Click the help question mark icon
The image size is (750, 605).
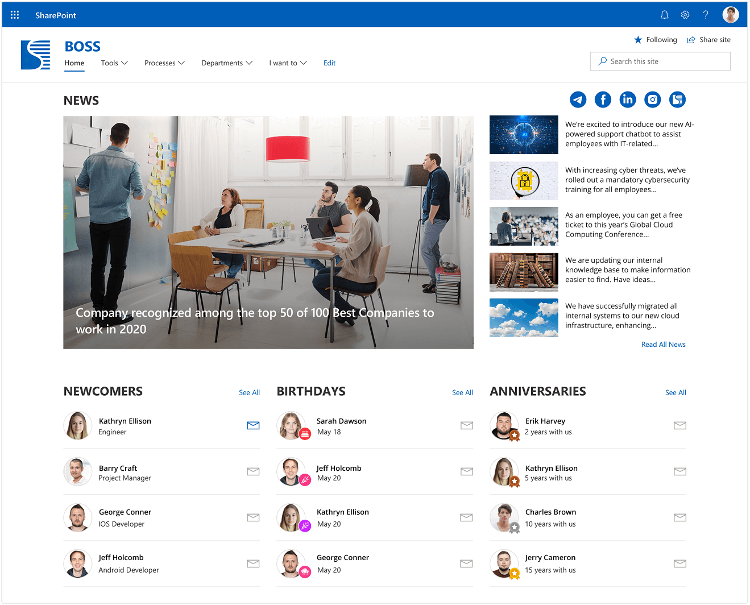[x=706, y=15]
